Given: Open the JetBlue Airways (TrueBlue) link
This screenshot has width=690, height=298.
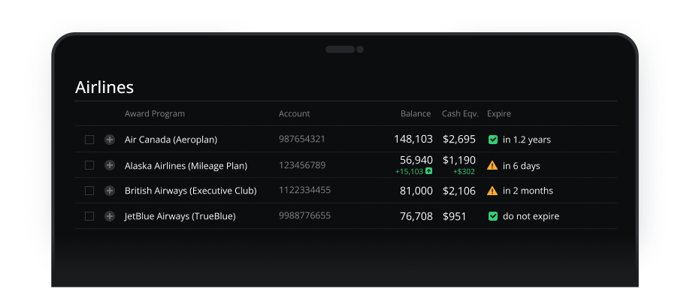Looking at the screenshot, I should tap(180, 216).
